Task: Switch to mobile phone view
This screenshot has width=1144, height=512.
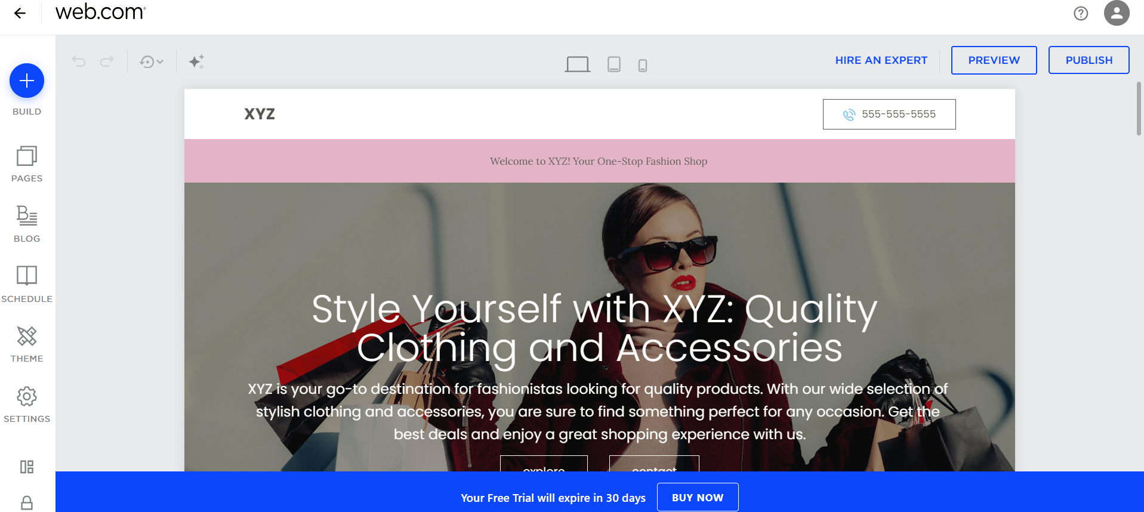Action: coord(642,65)
